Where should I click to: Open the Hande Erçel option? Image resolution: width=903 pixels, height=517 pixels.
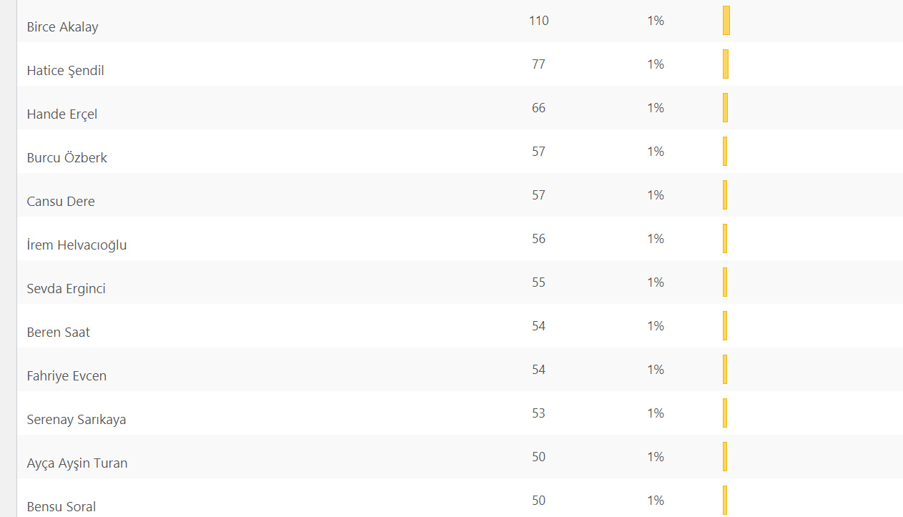[x=61, y=114]
